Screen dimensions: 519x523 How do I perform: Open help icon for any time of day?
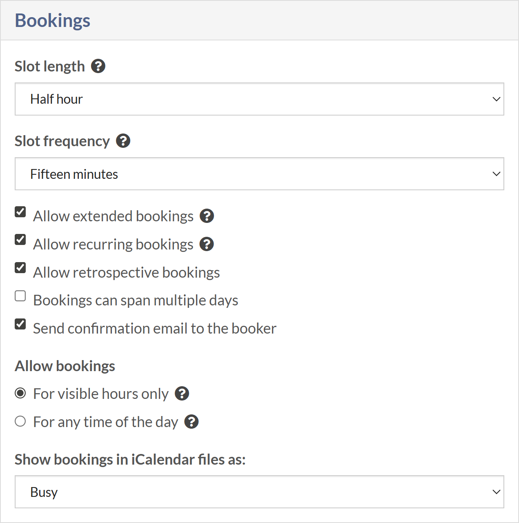click(x=191, y=422)
